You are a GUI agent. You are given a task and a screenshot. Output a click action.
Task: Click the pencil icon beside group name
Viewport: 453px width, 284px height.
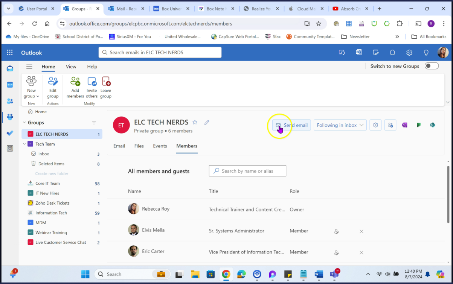tap(207, 122)
